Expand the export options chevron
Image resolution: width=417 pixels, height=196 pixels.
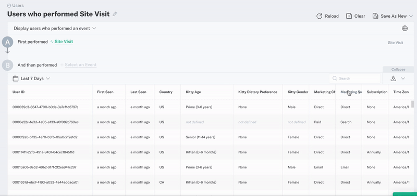coord(403,79)
